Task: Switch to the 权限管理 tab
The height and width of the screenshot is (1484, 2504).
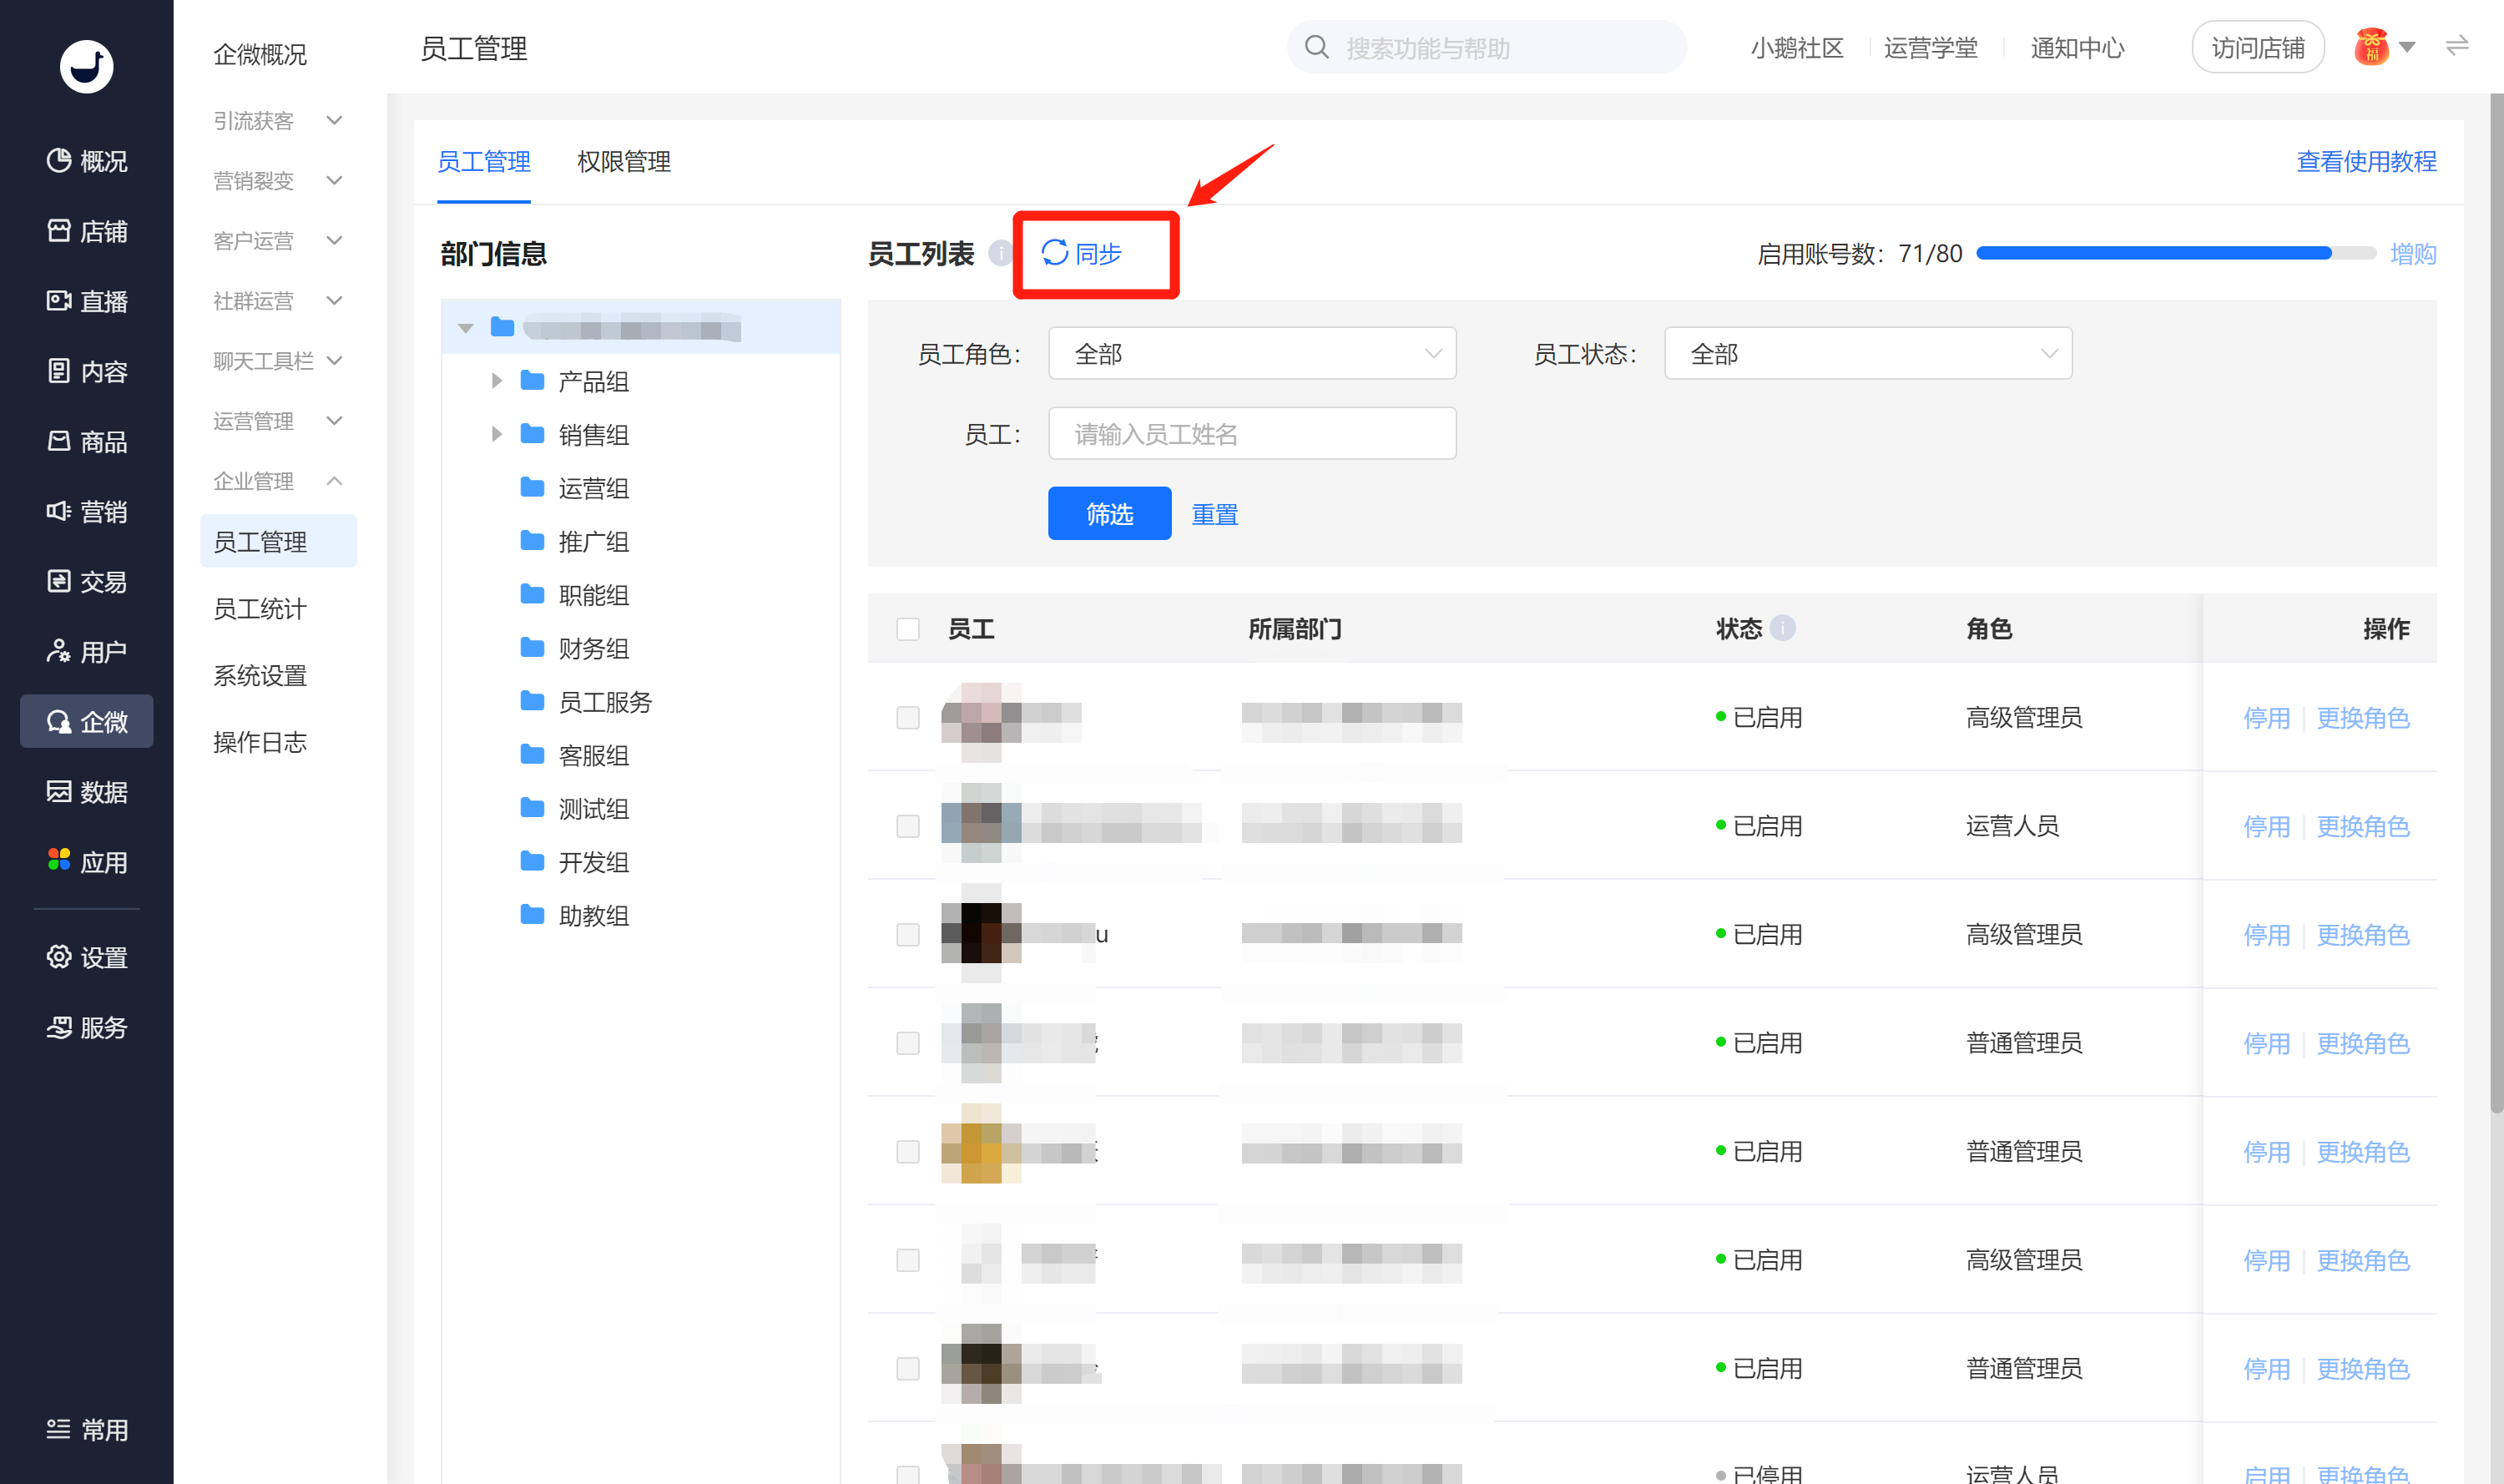Action: pos(623,161)
